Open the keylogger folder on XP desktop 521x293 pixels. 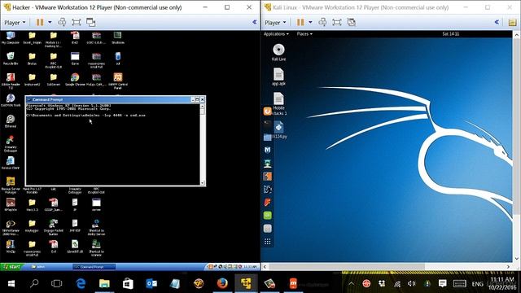[x=32, y=226]
